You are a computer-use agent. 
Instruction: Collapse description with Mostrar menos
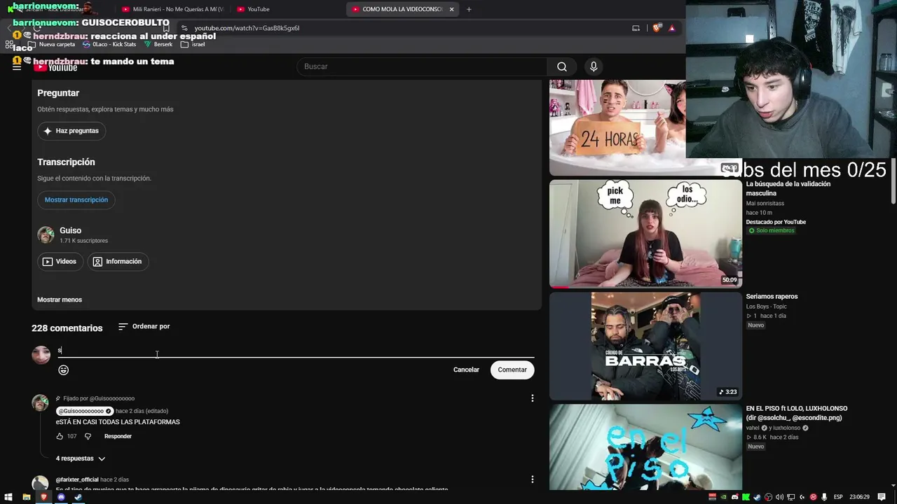point(60,300)
